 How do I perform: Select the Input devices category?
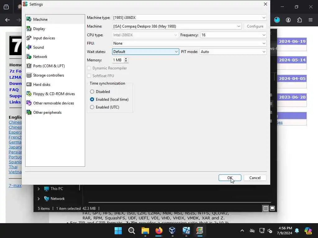click(x=55, y=38)
